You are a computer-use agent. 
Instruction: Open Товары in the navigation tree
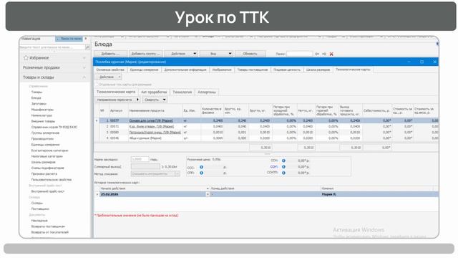pyautogui.click(x=36, y=92)
